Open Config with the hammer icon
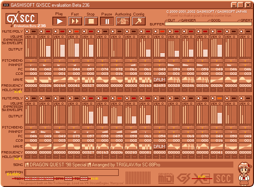 [139, 21]
